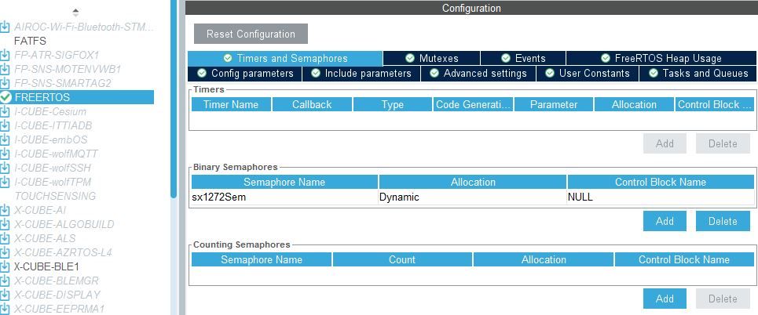The height and width of the screenshot is (315, 758).
Task: Click Control Block Name header in Binary Semaphores
Action: (x=661, y=183)
